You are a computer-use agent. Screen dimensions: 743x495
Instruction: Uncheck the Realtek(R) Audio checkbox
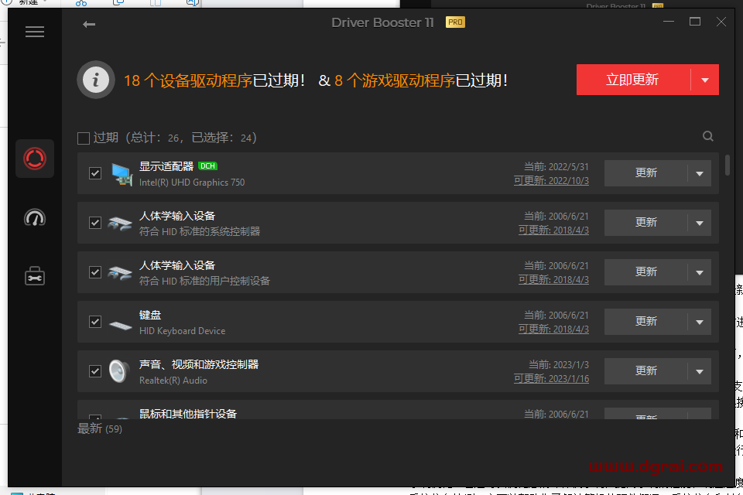(95, 371)
